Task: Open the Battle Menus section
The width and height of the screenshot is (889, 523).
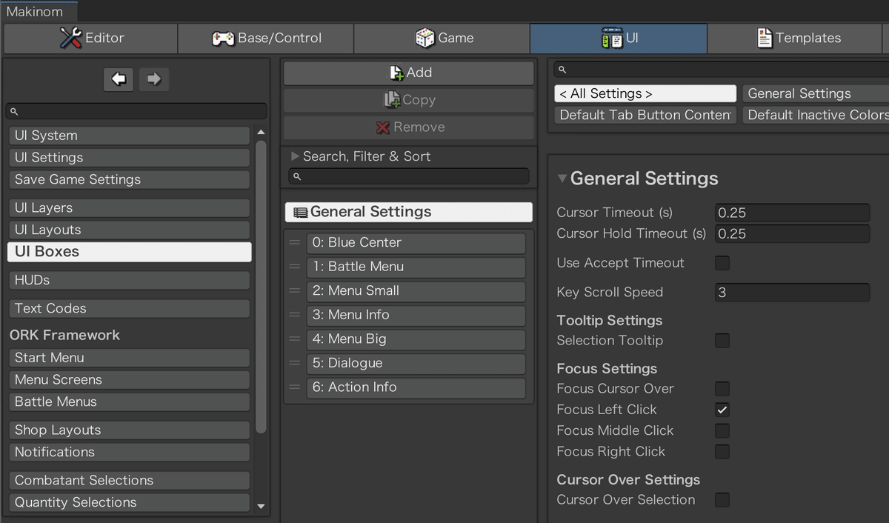Action: click(x=130, y=402)
